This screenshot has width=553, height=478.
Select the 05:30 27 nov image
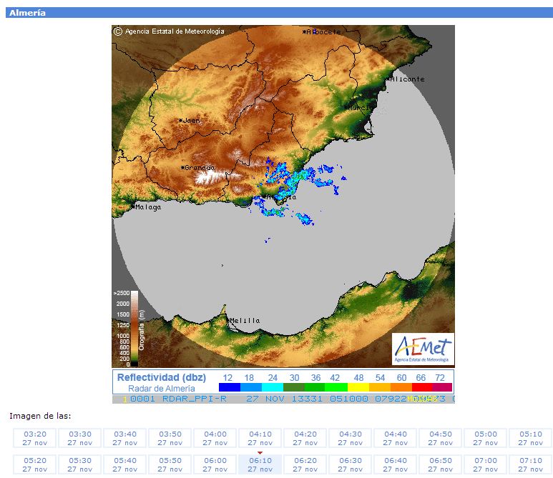79,464
